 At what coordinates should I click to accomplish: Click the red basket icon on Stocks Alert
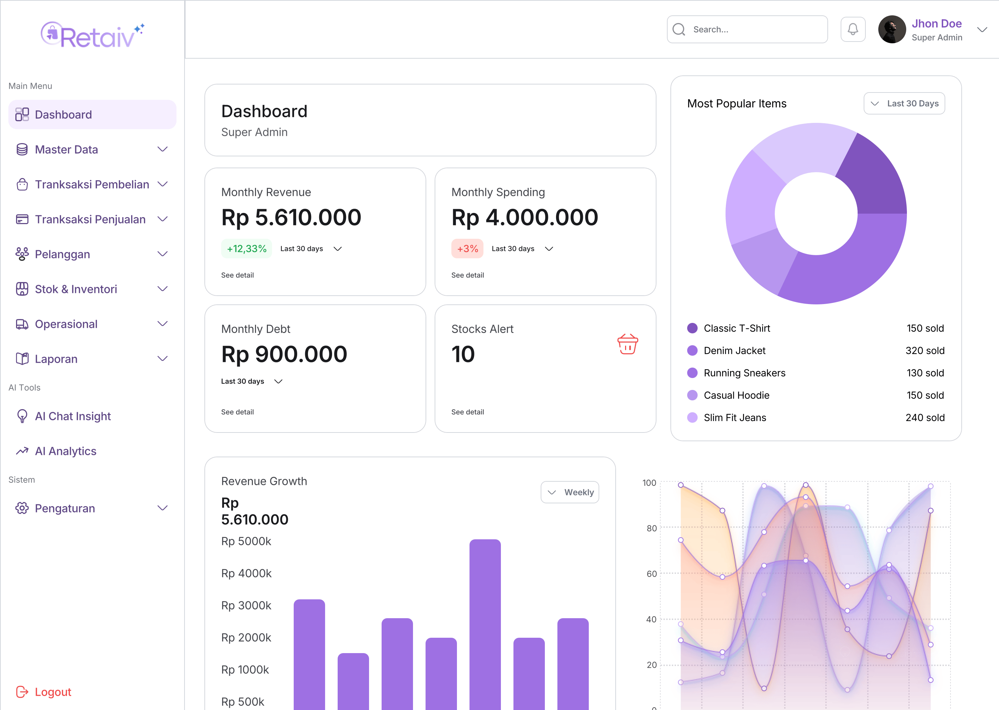628,345
